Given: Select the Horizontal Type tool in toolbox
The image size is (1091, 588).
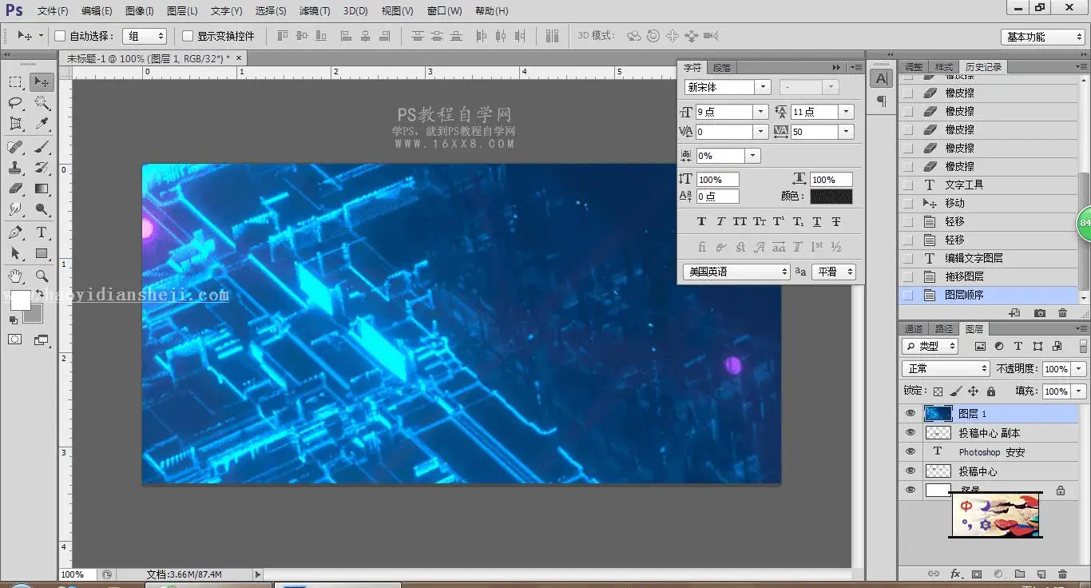Looking at the screenshot, I should coord(42,232).
